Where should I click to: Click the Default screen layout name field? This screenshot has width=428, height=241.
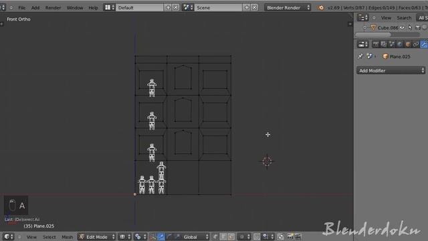pos(140,7)
